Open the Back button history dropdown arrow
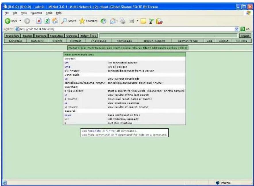Screen dimensions: 254x186 20,21
